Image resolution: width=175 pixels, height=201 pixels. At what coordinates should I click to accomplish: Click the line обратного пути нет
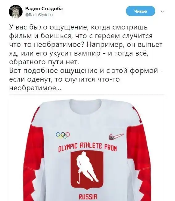[43, 62]
